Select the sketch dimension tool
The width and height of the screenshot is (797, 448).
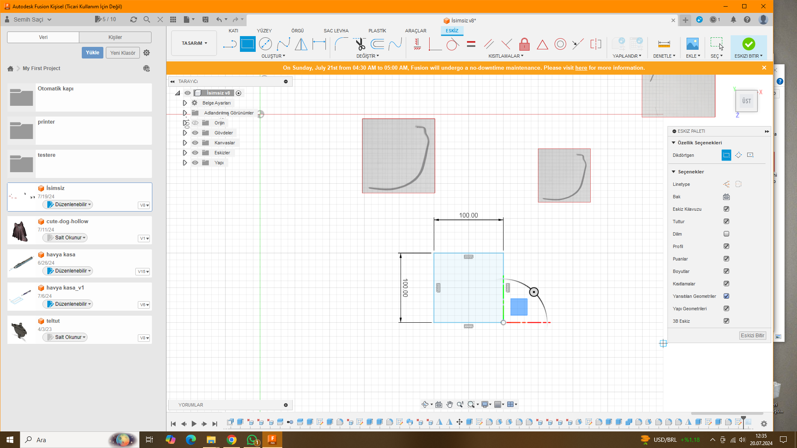click(319, 44)
